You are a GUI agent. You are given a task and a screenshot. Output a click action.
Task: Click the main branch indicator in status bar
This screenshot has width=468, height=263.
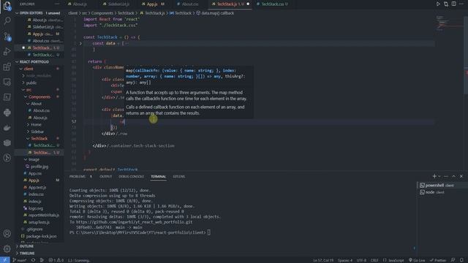[20, 260]
